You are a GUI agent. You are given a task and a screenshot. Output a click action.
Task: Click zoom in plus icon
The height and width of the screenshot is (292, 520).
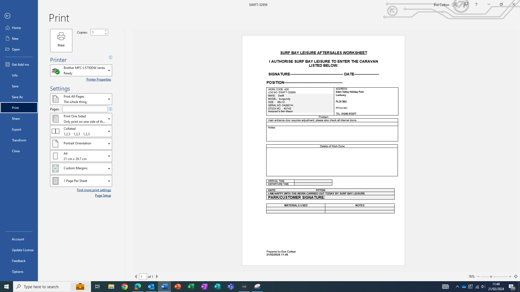tap(510, 277)
